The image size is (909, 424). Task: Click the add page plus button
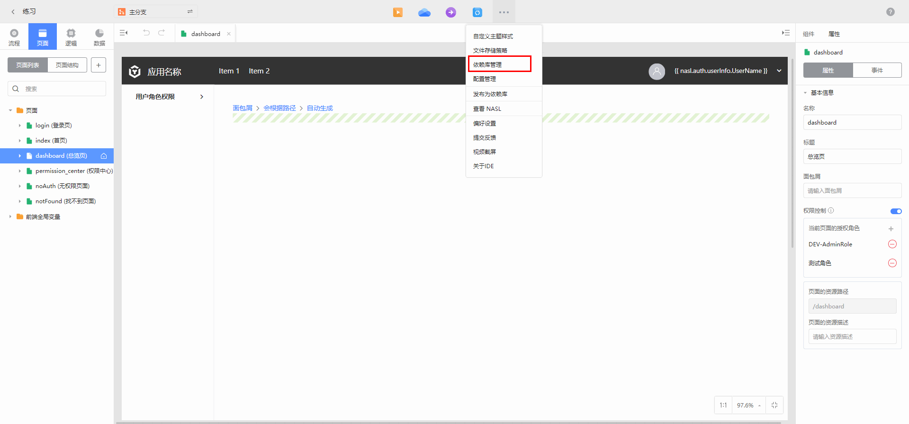point(99,65)
